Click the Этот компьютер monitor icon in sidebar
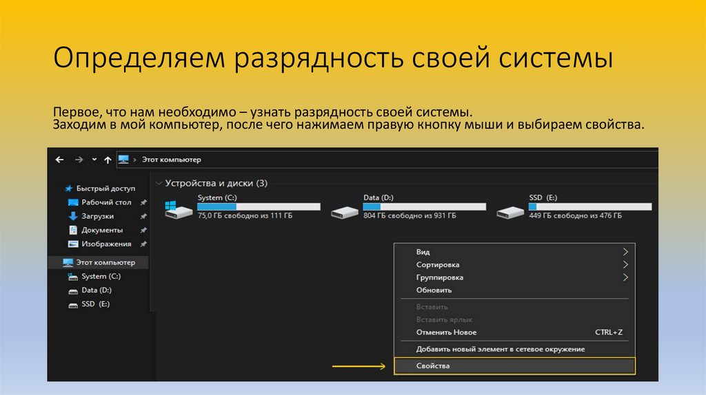Screen dimensions: 706x395 point(68,262)
